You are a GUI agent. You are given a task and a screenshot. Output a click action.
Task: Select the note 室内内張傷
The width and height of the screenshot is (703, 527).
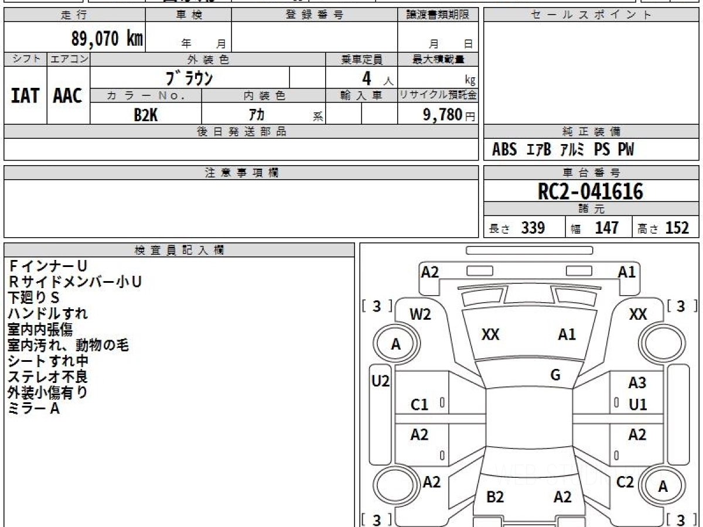[x=40, y=330]
